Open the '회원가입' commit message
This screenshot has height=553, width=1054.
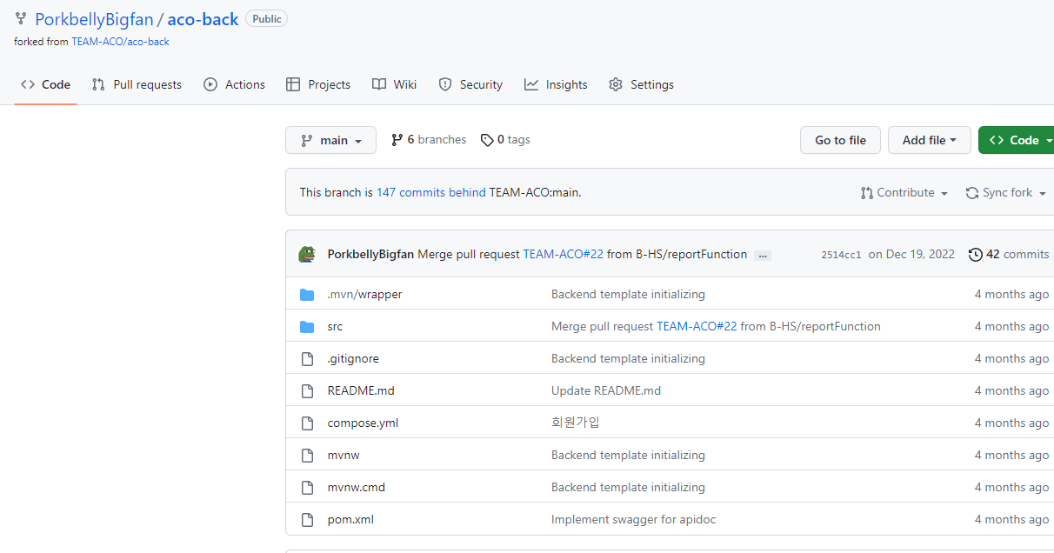576,423
